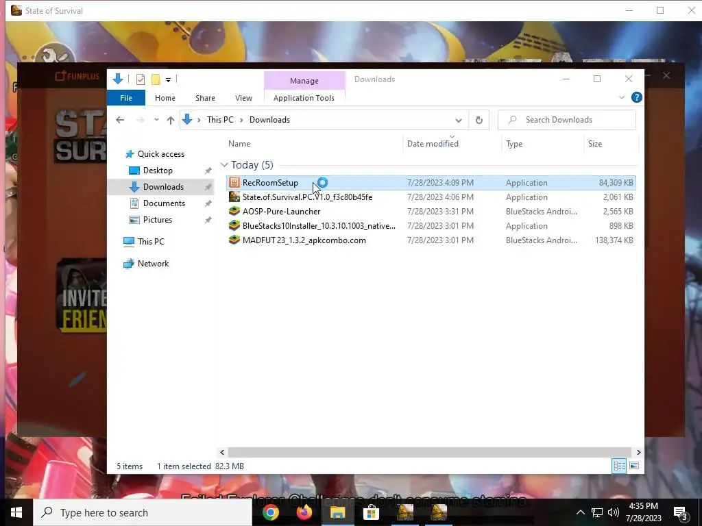702x526 pixels.
Task: Click the horizontal scrollbar in file list
Action: (429, 452)
